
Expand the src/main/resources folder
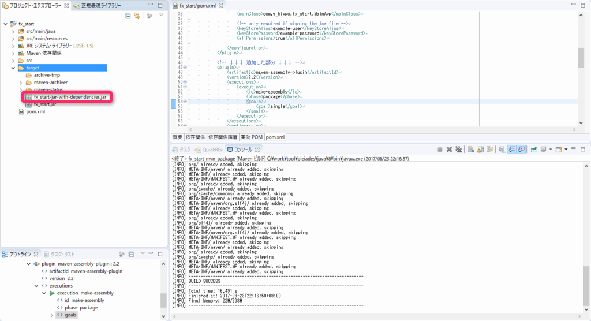pos(13,39)
